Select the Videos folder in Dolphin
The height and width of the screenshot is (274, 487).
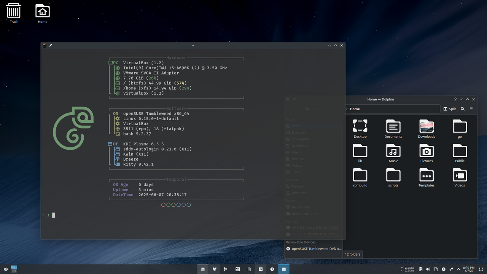pyautogui.click(x=460, y=178)
